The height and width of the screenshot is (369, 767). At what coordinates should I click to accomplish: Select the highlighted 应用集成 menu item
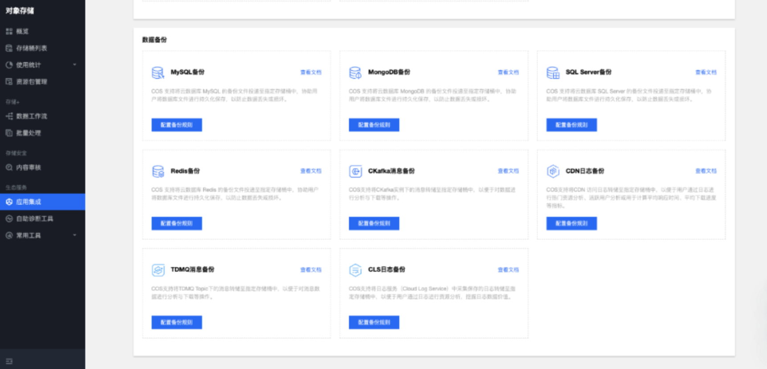click(42, 202)
